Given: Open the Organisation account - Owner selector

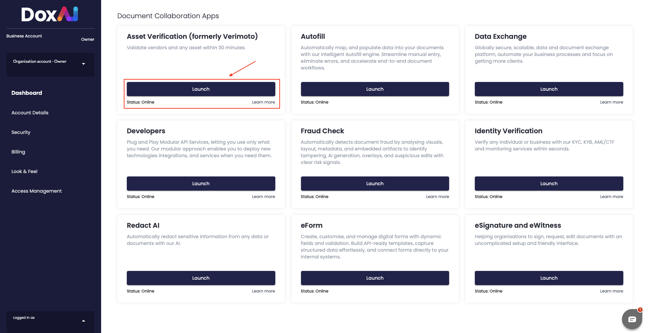Looking at the screenshot, I should pos(50,64).
